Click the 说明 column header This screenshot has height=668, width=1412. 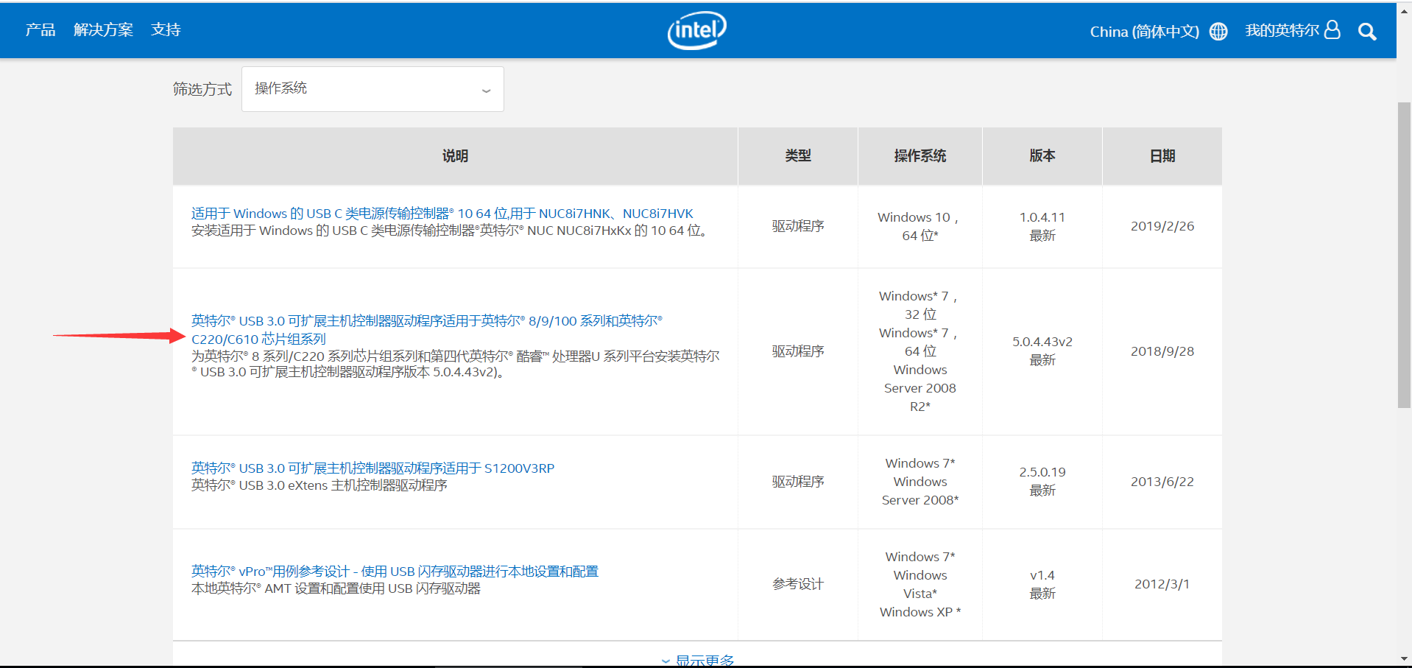point(453,155)
